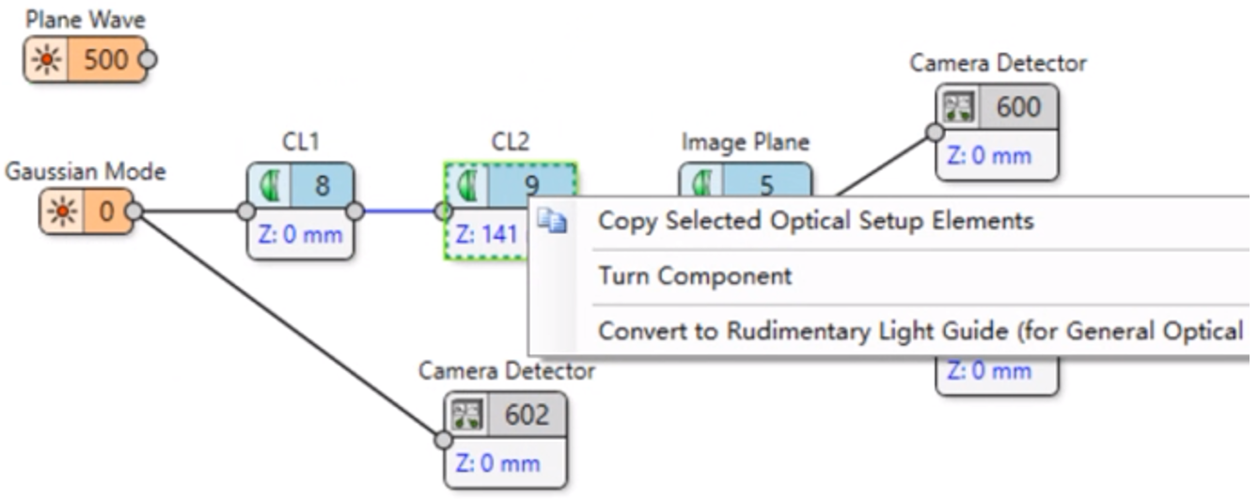Click the Gaussian Mode output connector
Image resolution: width=1258 pixels, height=499 pixels.
pos(134,211)
